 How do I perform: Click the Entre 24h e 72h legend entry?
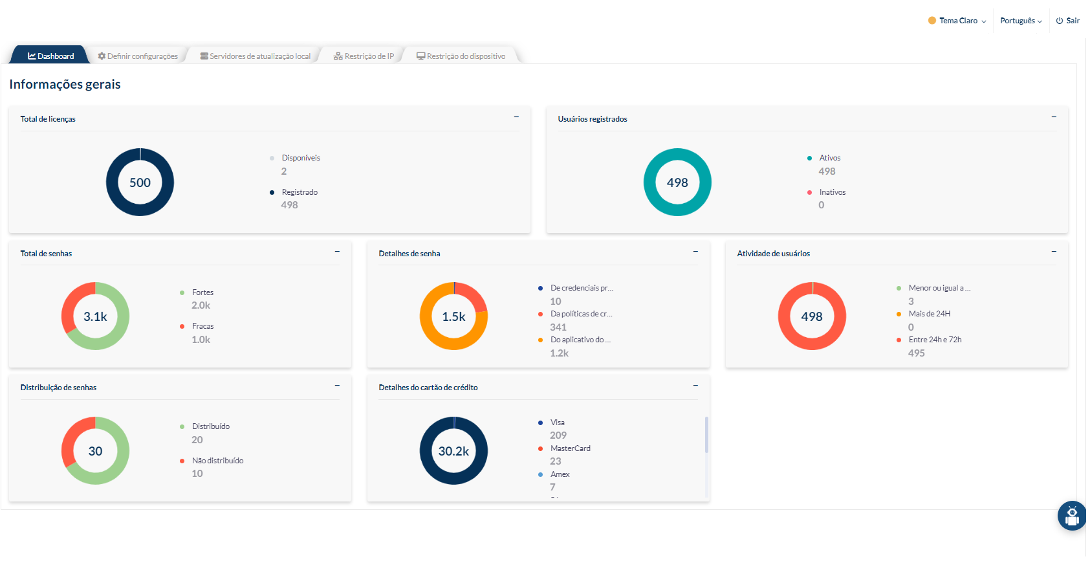(929, 340)
